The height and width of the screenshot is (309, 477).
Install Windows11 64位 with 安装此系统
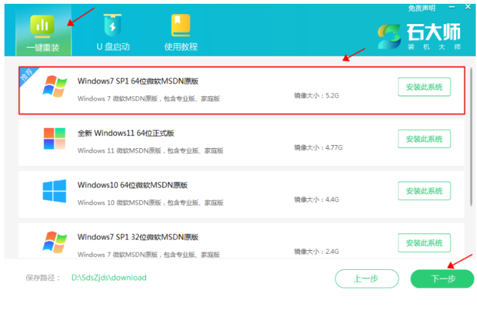point(424,139)
